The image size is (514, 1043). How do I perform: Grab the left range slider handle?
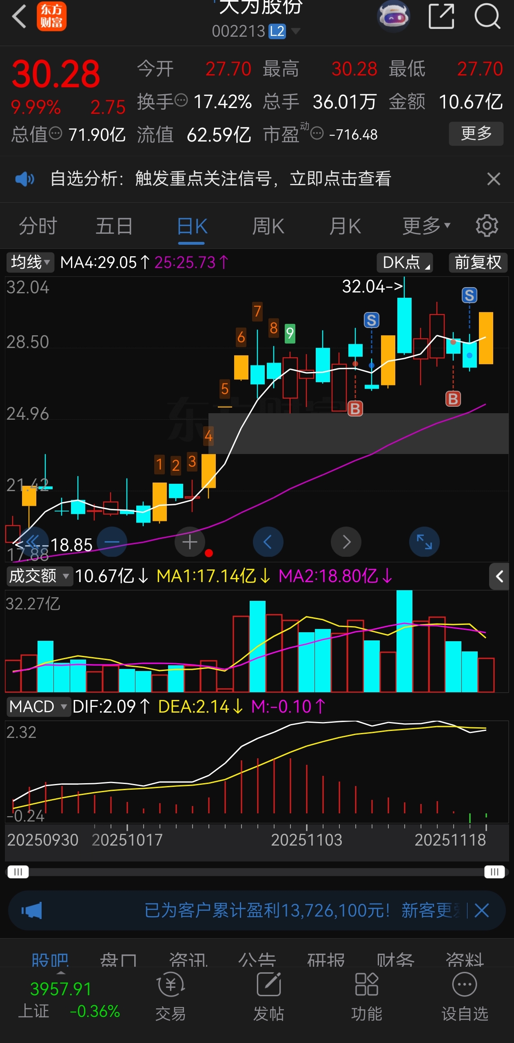pyautogui.click(x=18, y=872)
